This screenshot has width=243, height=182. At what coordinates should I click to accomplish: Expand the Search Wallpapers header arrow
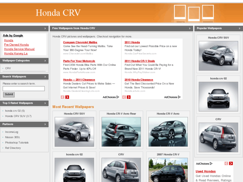(45, 77)
